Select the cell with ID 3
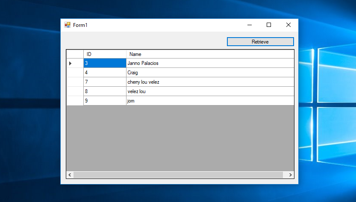This screenshot has width=356, height=202. click(x=105, y=63)
